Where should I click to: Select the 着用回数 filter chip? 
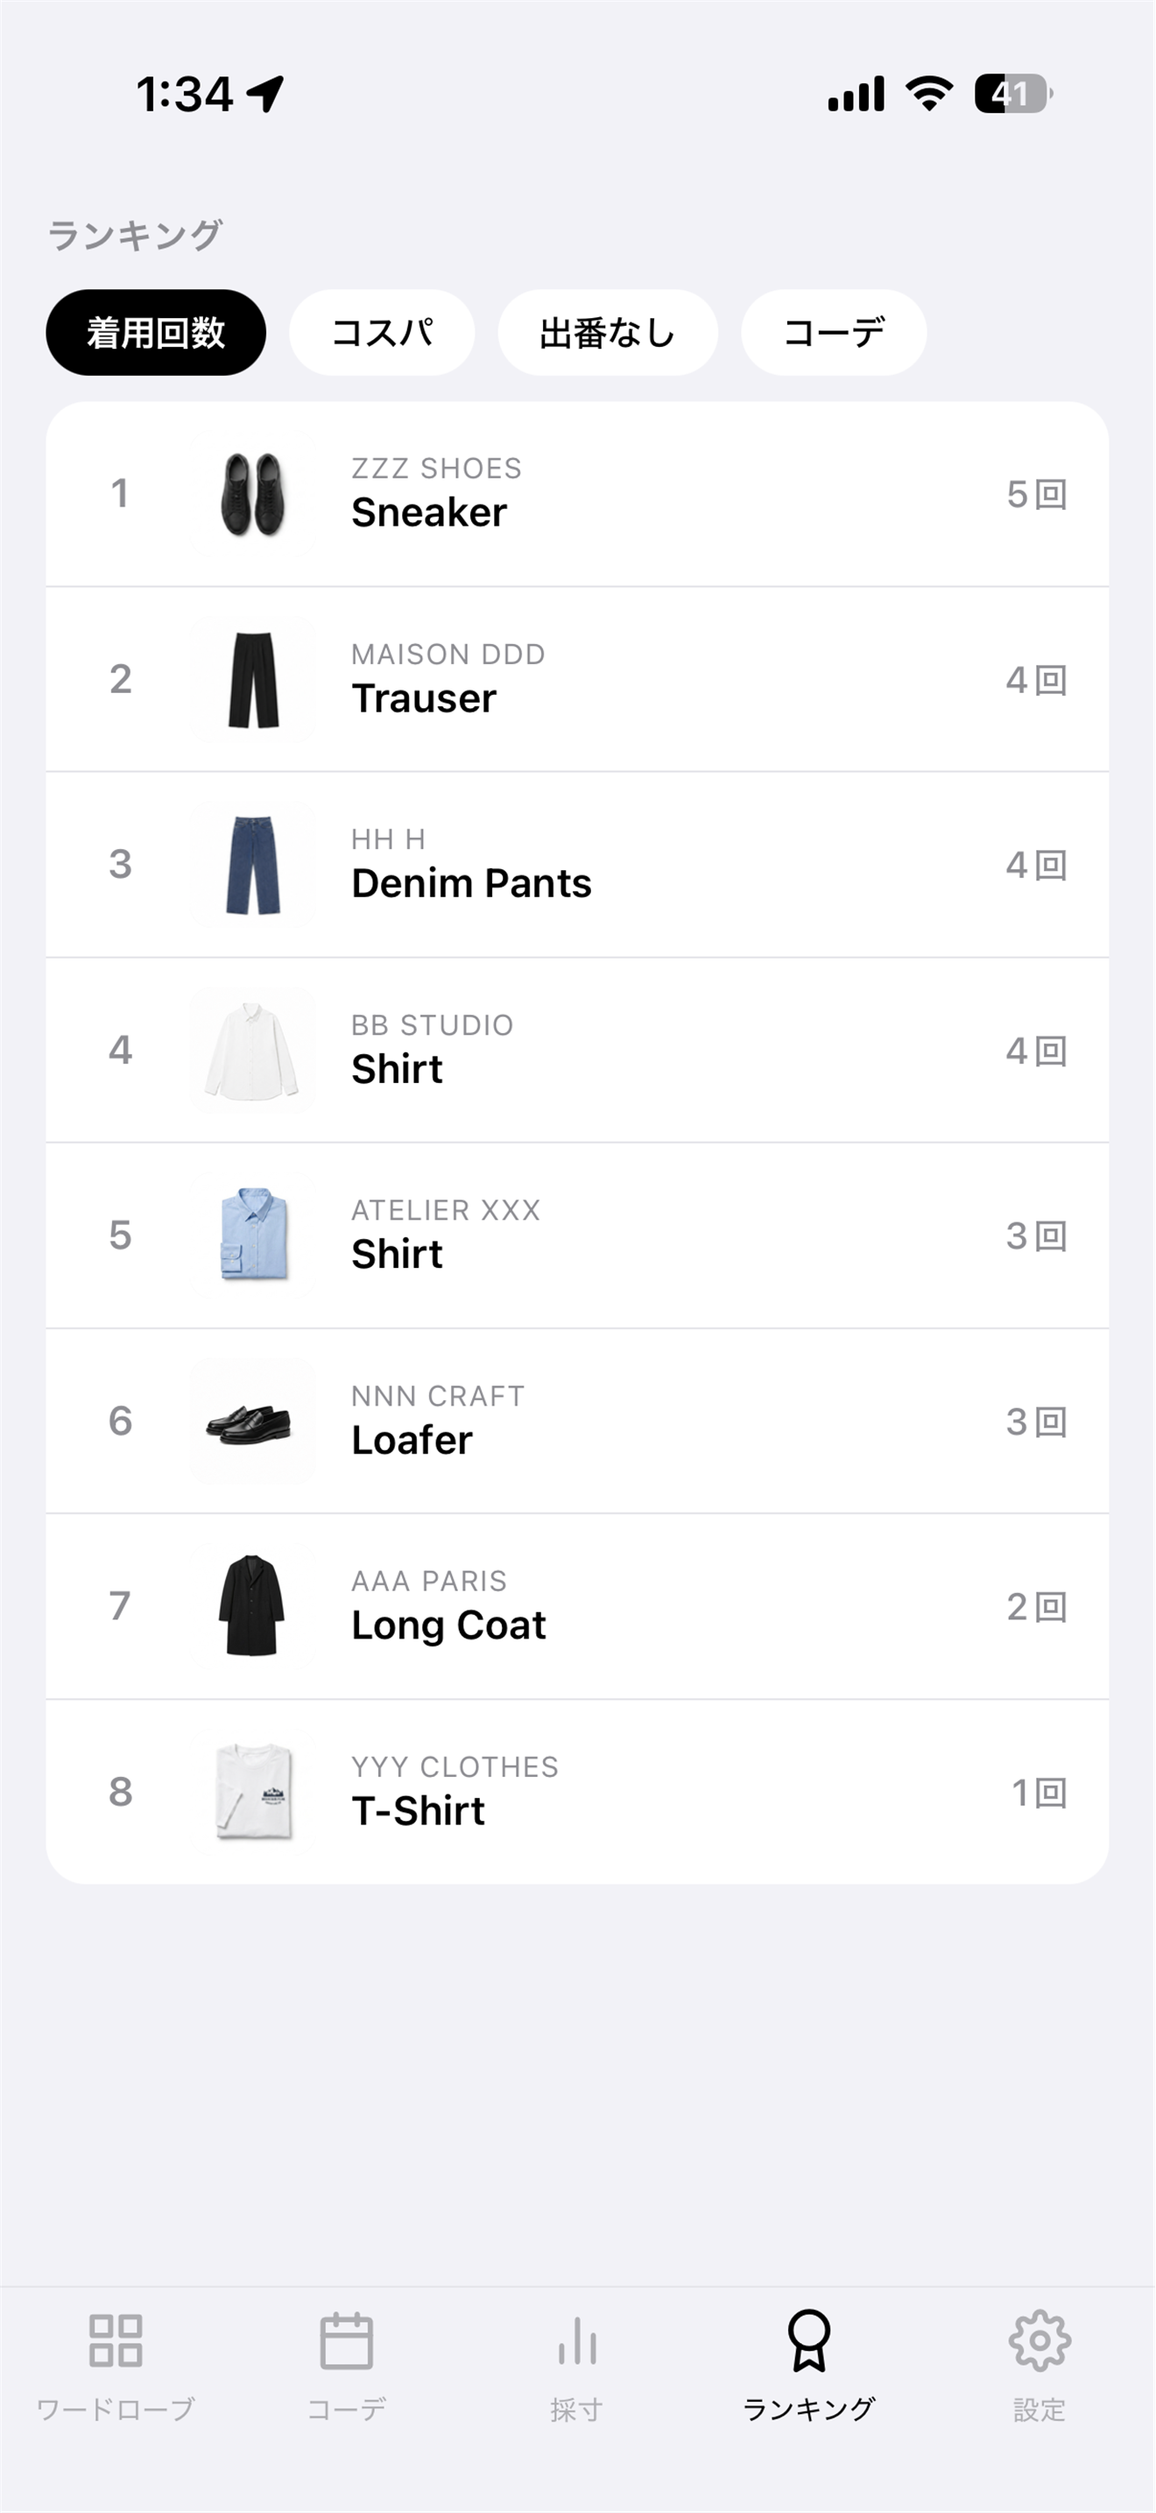[x=156, y=333]
